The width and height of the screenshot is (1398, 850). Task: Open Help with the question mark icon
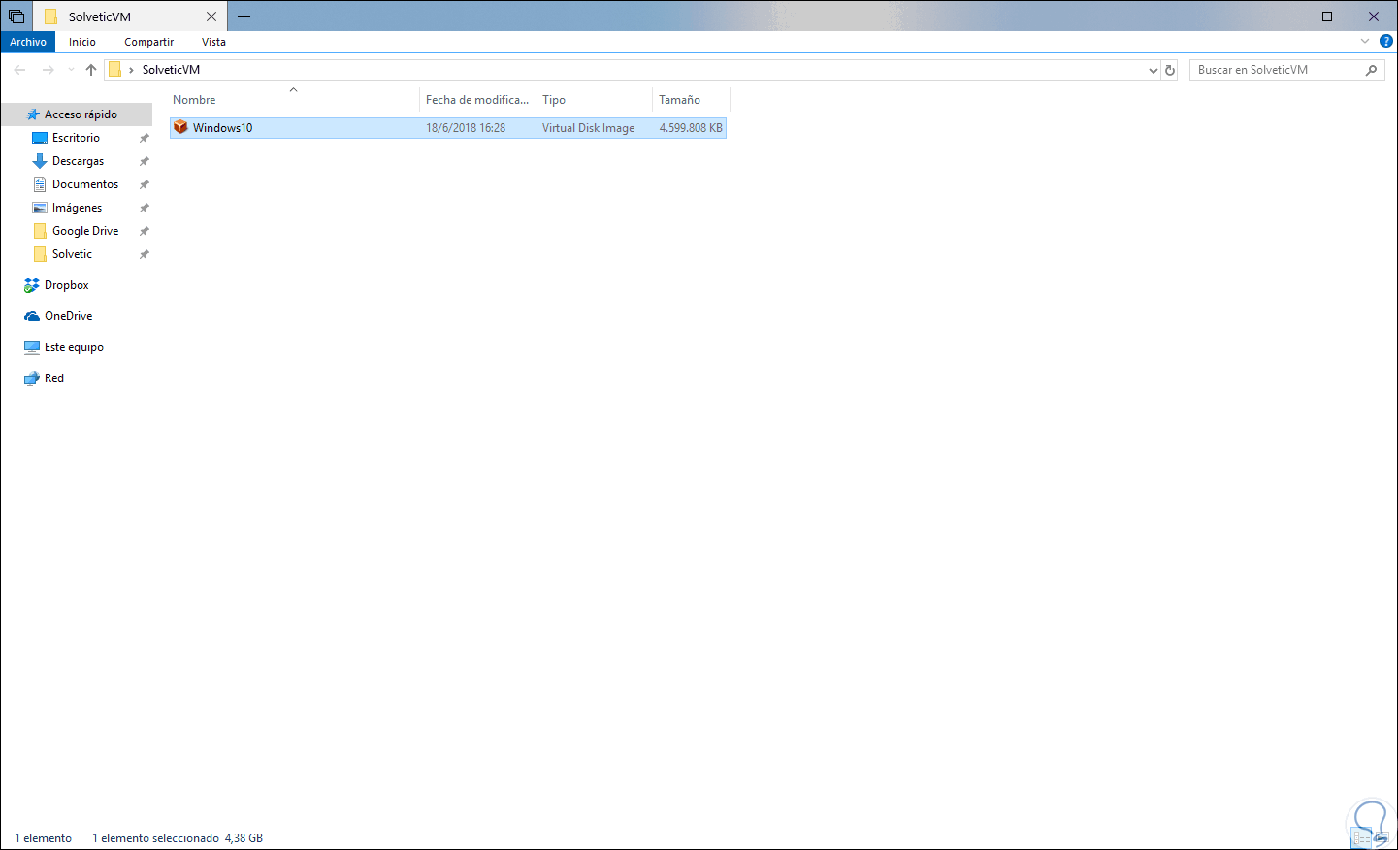pyautogui.click(x=1386, y=42)
